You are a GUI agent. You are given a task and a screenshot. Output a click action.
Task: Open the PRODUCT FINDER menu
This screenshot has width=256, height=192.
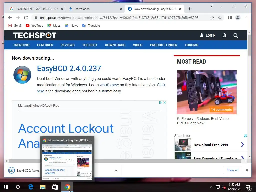(x=164, y=45)
